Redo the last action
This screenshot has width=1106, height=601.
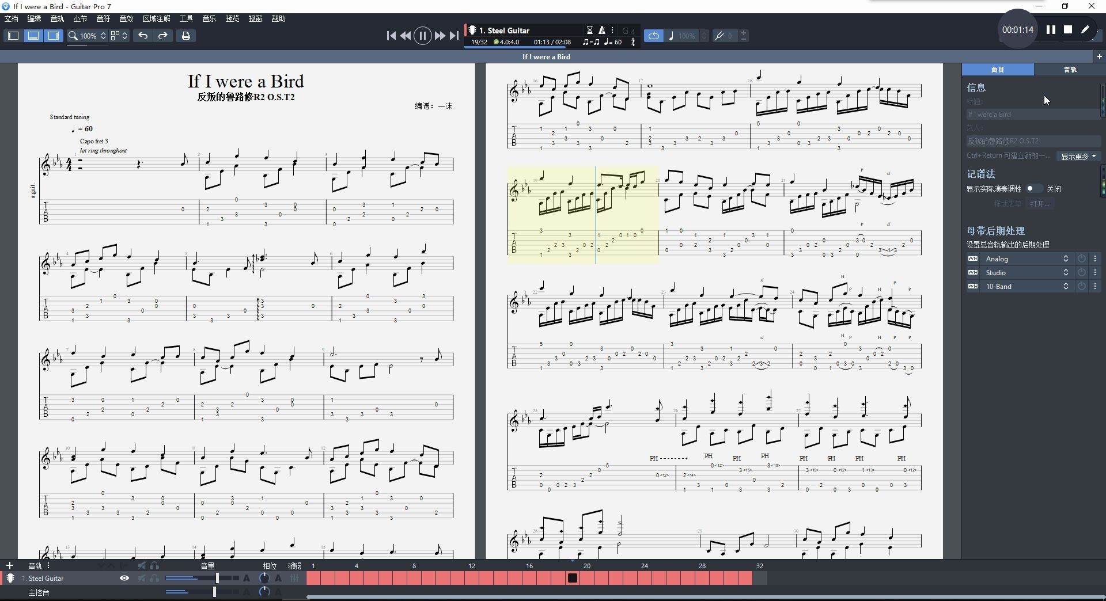click(x=163, y=36)
